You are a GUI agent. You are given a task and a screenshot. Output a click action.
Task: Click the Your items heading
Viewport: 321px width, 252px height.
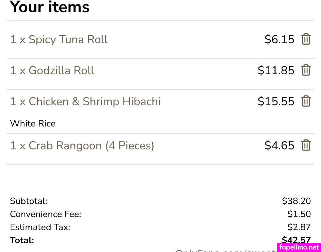(49, 7)
